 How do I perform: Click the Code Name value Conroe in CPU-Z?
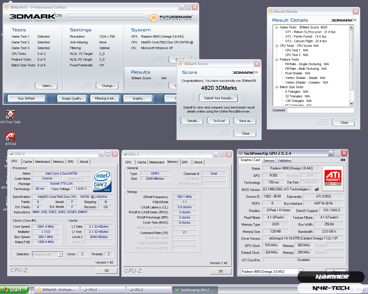(x=47, y=179)
